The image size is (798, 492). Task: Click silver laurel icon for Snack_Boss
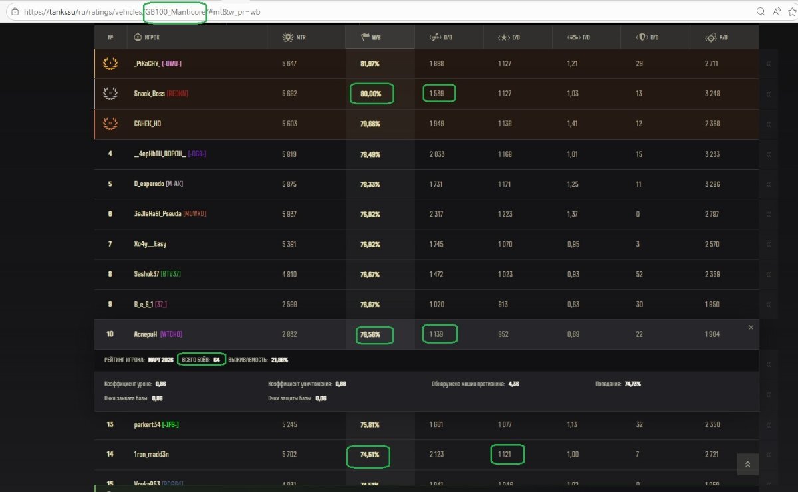click(110, 94)
